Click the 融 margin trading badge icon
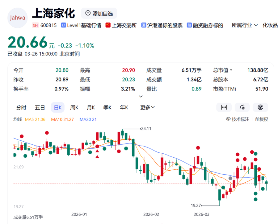This screenshot has height=224, width=278. pyautogui.click(x=189, y=25)
